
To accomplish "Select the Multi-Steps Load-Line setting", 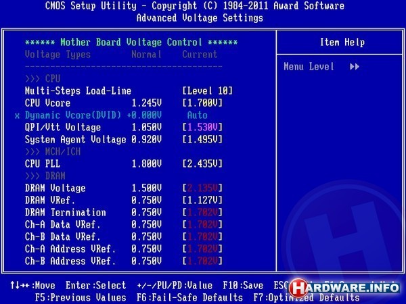I will point(78,91).
